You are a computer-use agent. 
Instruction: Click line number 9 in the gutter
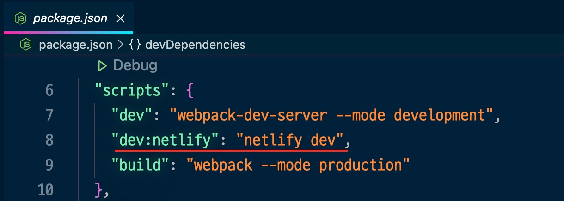[49, 165]
